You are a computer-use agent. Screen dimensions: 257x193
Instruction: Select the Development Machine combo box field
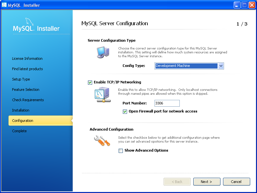coord(186,66)
